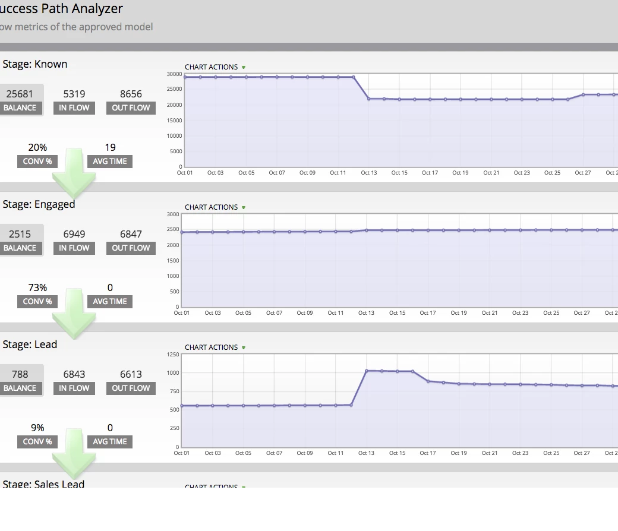Screen dimensions: 618x531
Task: Click the green arrow from Known to Engaged
Action: pos(74,173)
